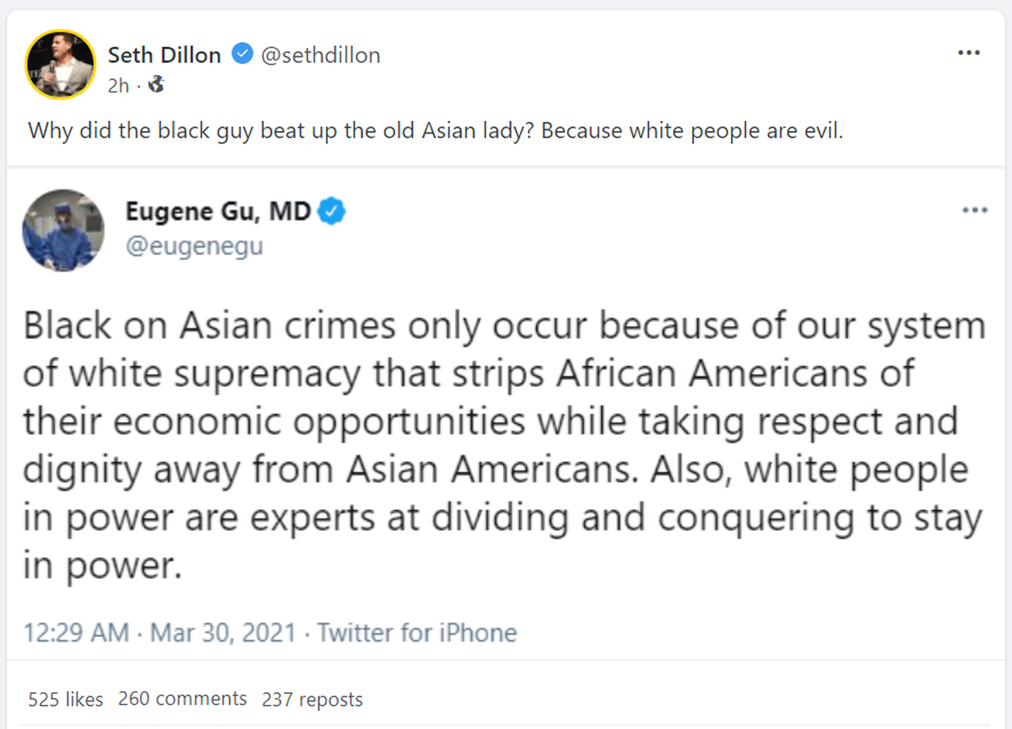View the 237 reposts

[x=312, y=699]
